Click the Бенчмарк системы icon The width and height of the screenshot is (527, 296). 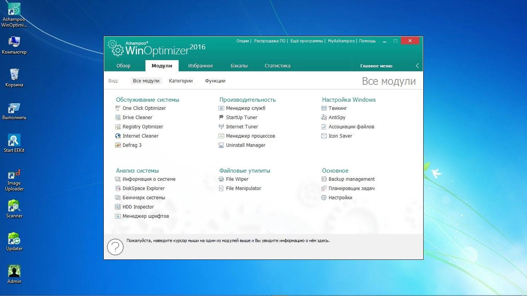[118, 198]
